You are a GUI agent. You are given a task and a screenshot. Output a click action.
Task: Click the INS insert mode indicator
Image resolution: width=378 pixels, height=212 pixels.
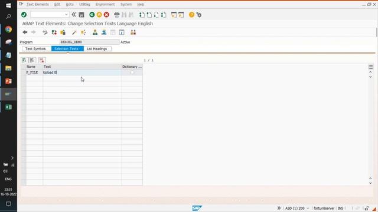tap(340, 208)
